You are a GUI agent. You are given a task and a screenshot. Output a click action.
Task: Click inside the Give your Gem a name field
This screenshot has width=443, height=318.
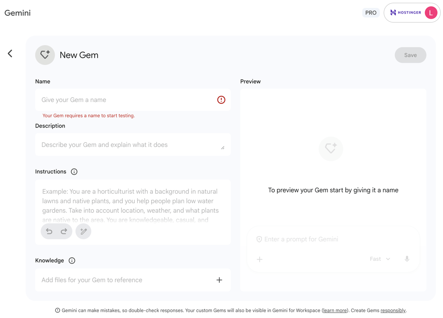[103, 99]
